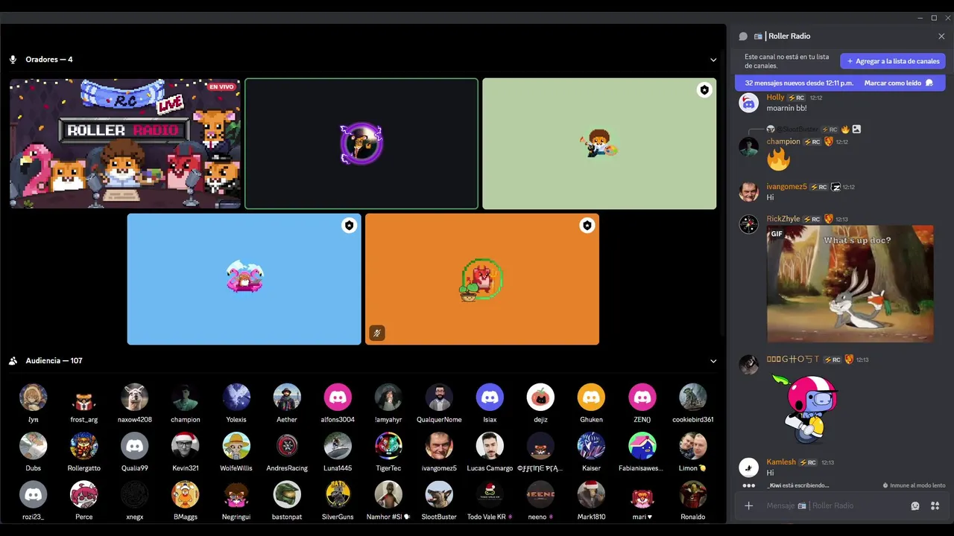Select audience member Rollergatto
Viewport: 954px width, 536px height.
tap(84, 451)
